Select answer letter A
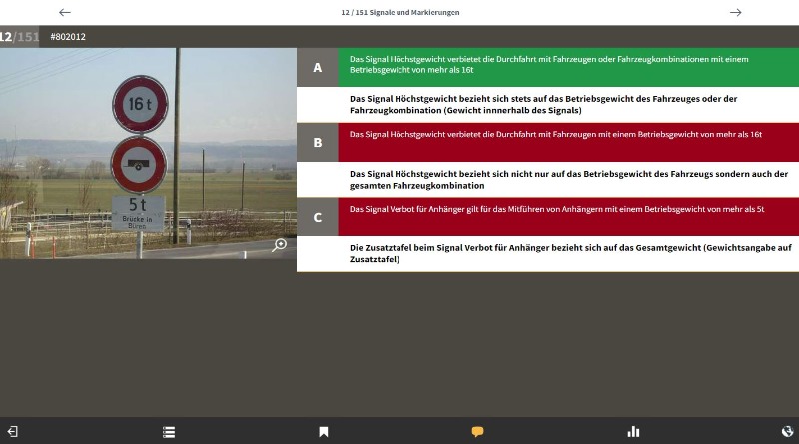Image resolution: width=799 pixels, height=444 pixels. (x=317, y=67)
